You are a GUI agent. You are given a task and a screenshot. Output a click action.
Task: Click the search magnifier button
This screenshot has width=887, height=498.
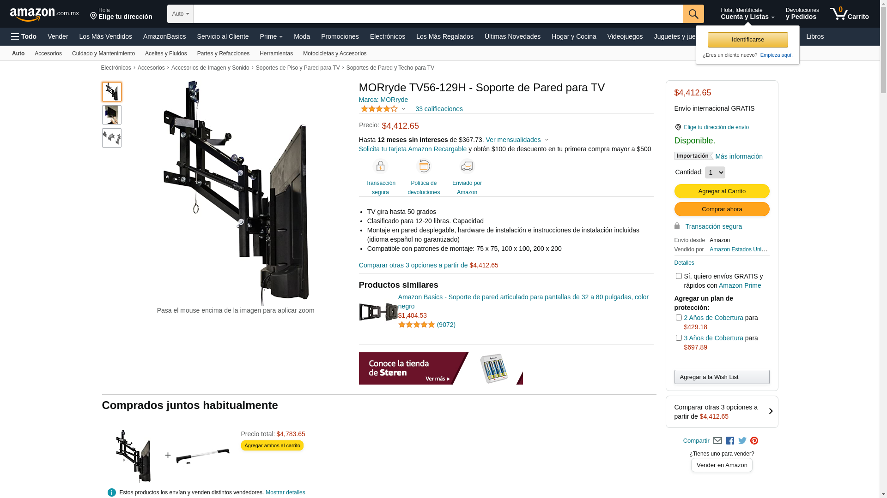693,14
